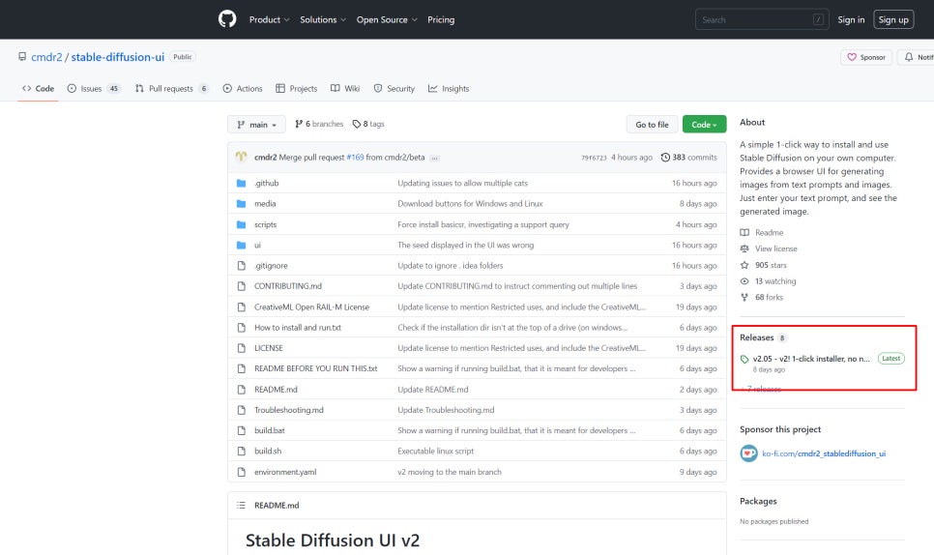This screenshot has width=934, height=555.
Task: View the 8 tags link
Action: click(x=368, y=124)
